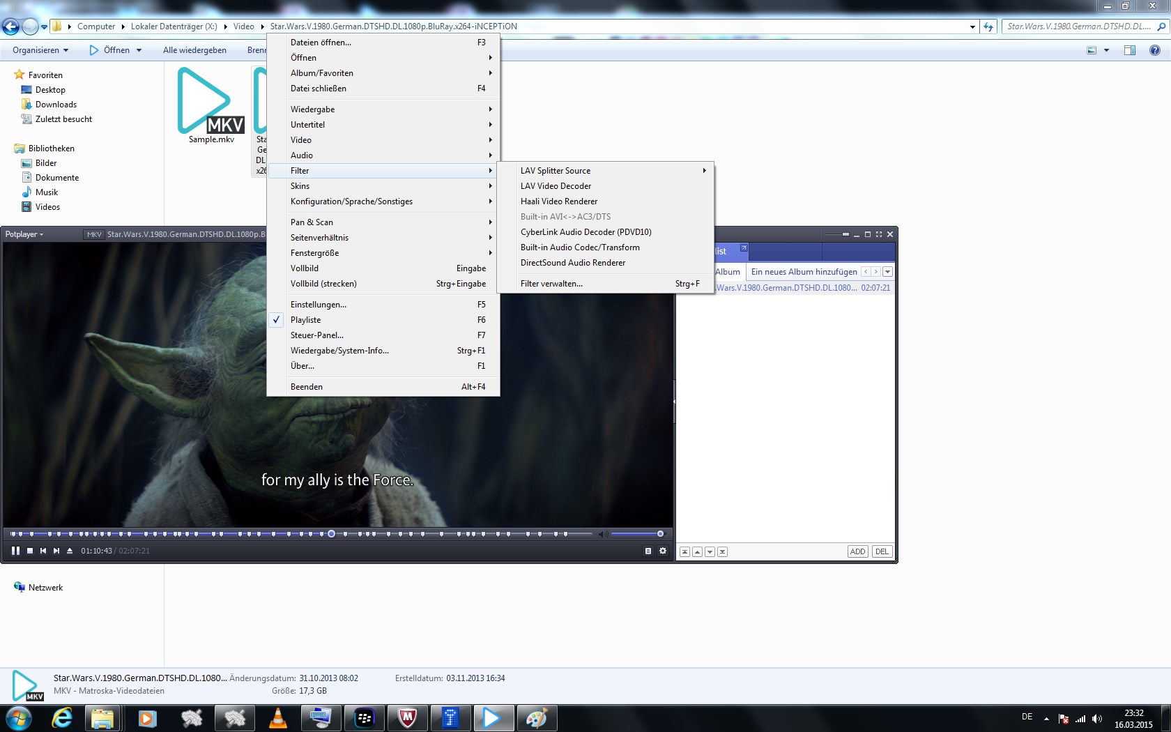Select Dateien öffnen... menu item
1171x732 pixels.
tap(383, 43)
